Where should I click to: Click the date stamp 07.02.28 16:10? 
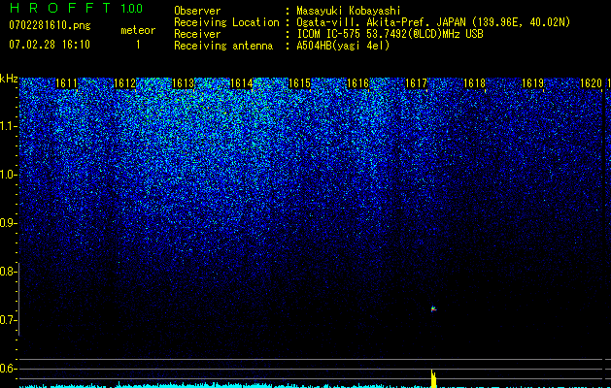(x=50, y=45)
